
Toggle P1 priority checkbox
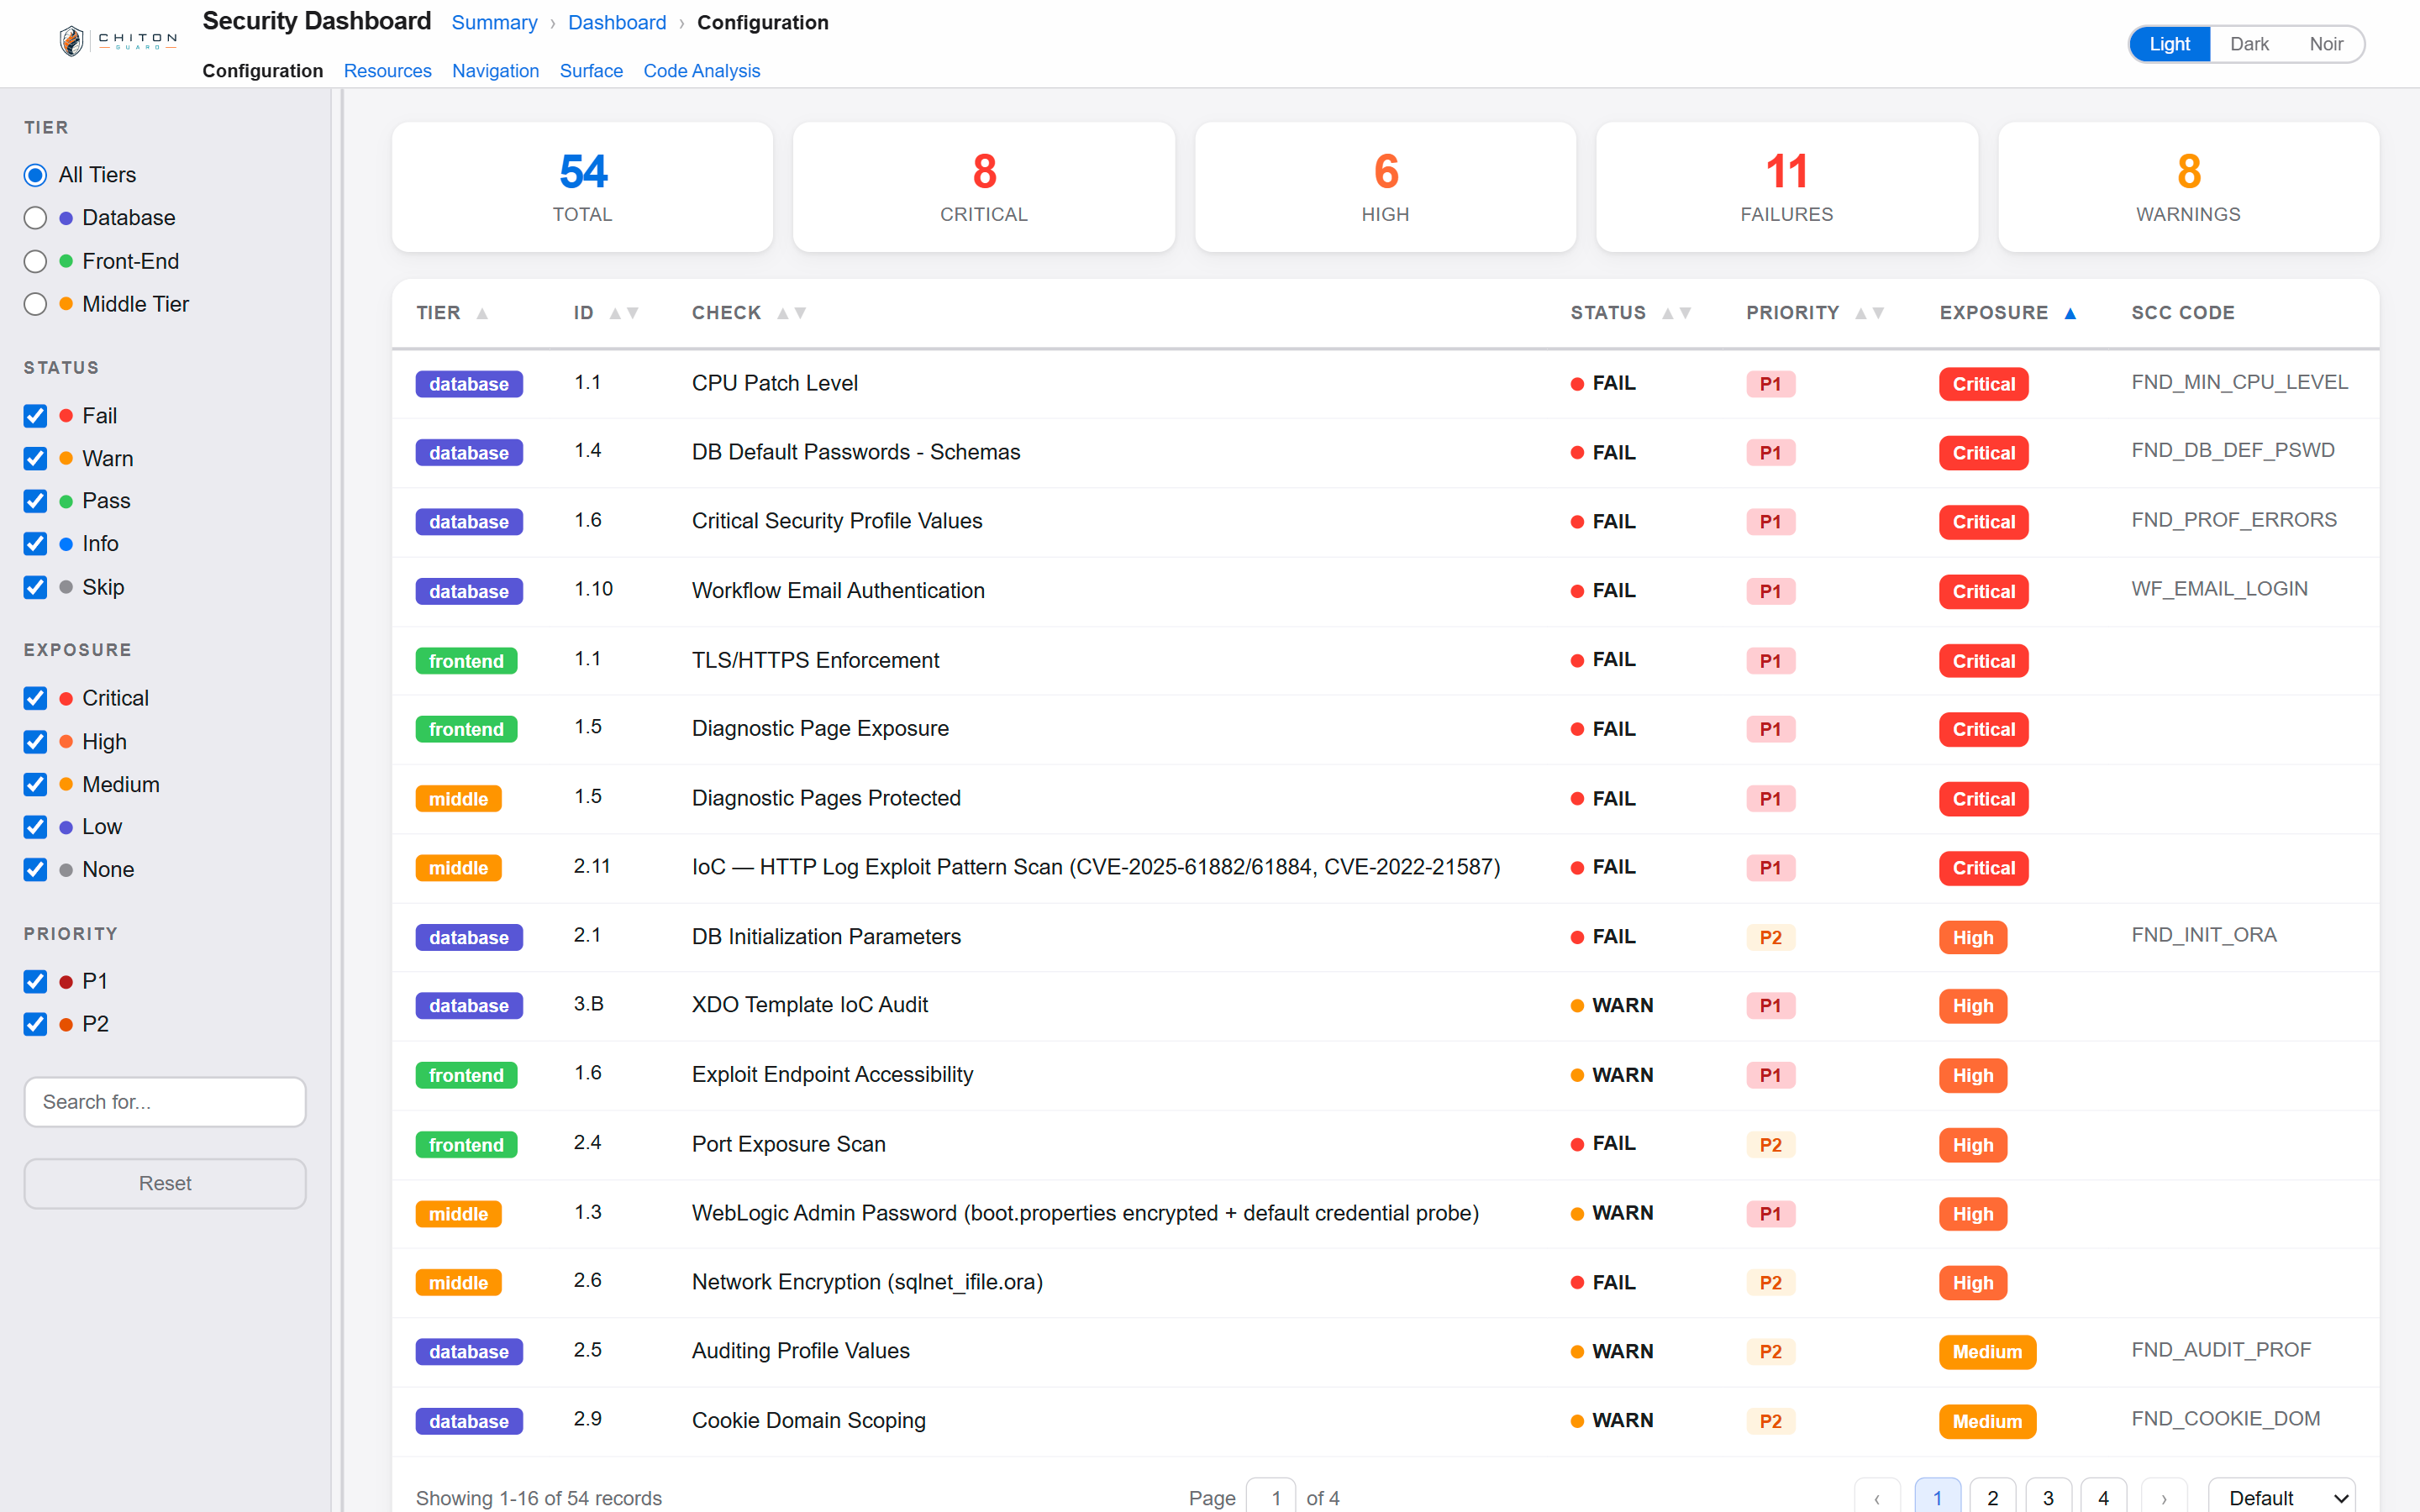(x=35, y=982)
